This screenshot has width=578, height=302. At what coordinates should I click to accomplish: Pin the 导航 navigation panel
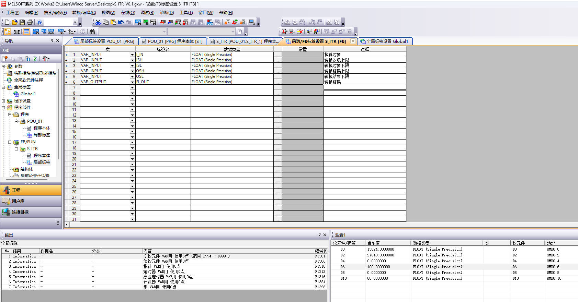point(52,41)
